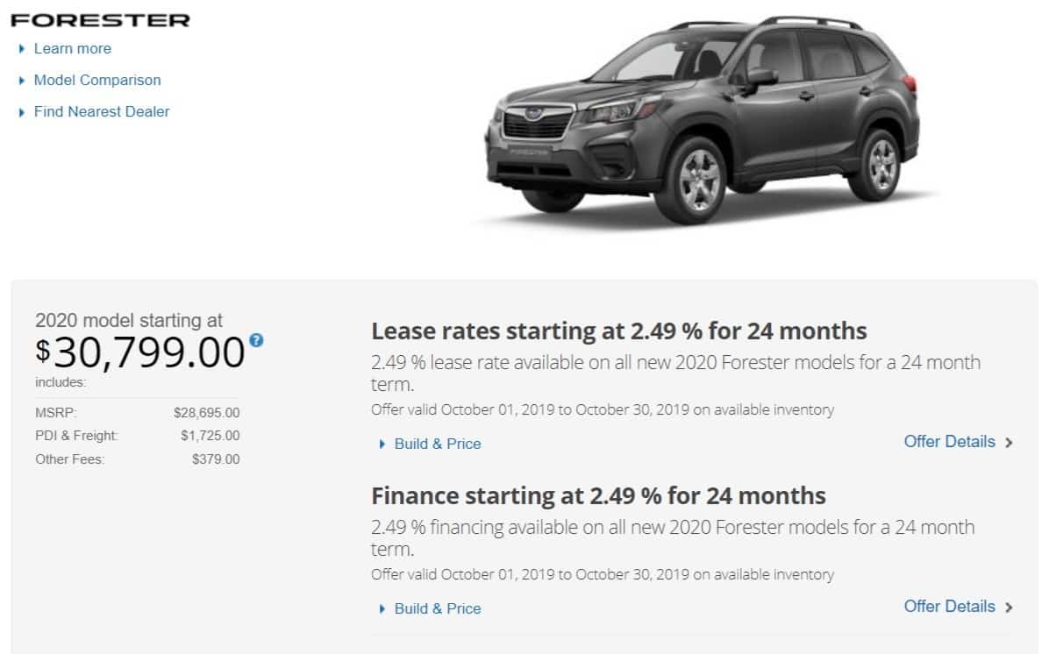Click the arrow bullet before Learn more

click(22, 49)
